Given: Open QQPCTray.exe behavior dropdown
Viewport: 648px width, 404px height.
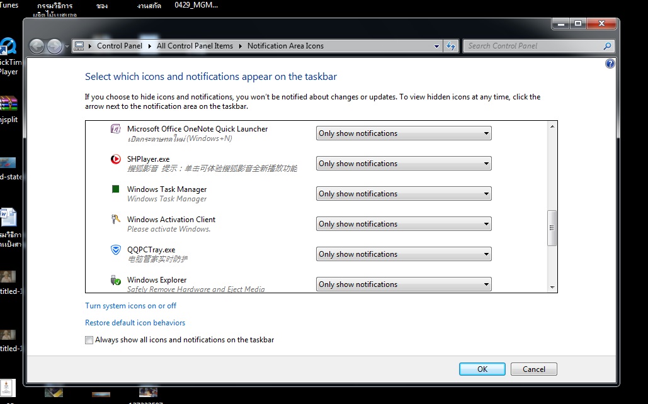Looking at the screenshot, I should click(x=404, y=254).
